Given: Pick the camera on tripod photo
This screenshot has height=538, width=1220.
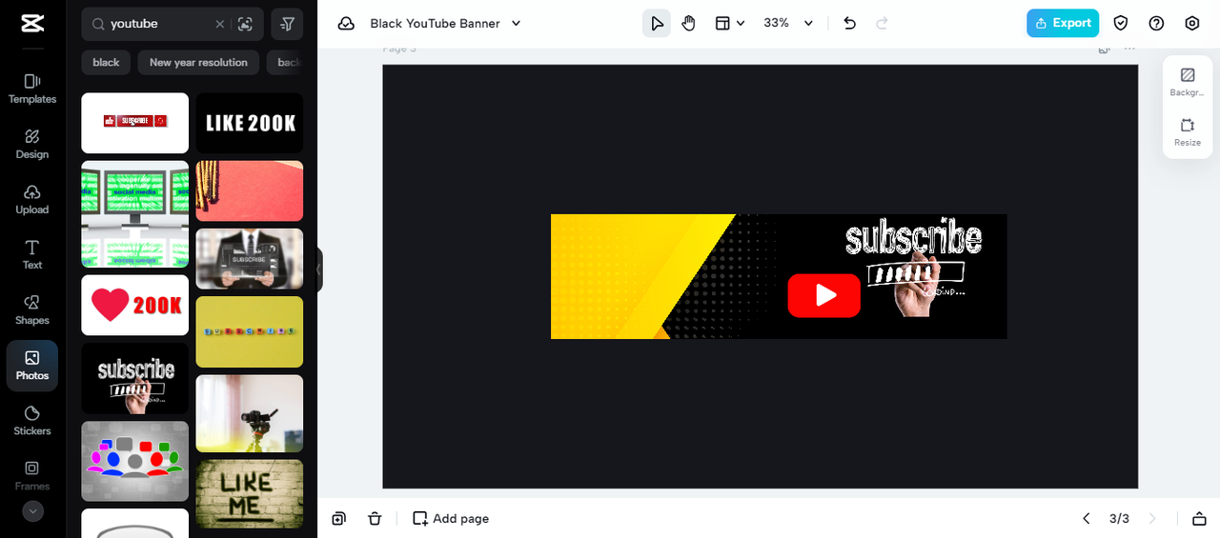Looking at the screenshot, I should point(250,413).
